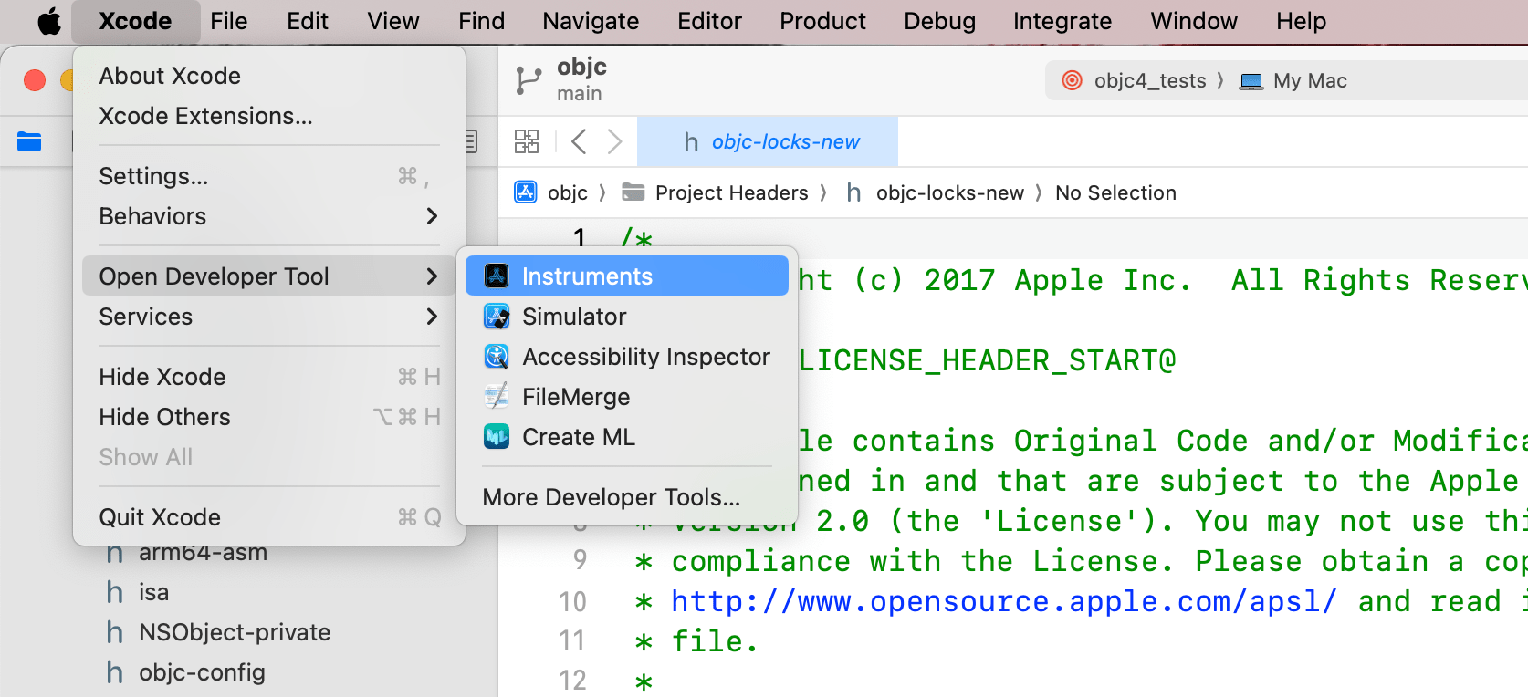This screenshot has height=697, width=1528.
Task: Open the related items grid icon
Action: (x=527, y=141)
